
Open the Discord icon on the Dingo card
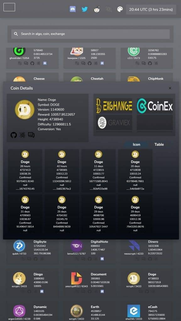point(42,291)
